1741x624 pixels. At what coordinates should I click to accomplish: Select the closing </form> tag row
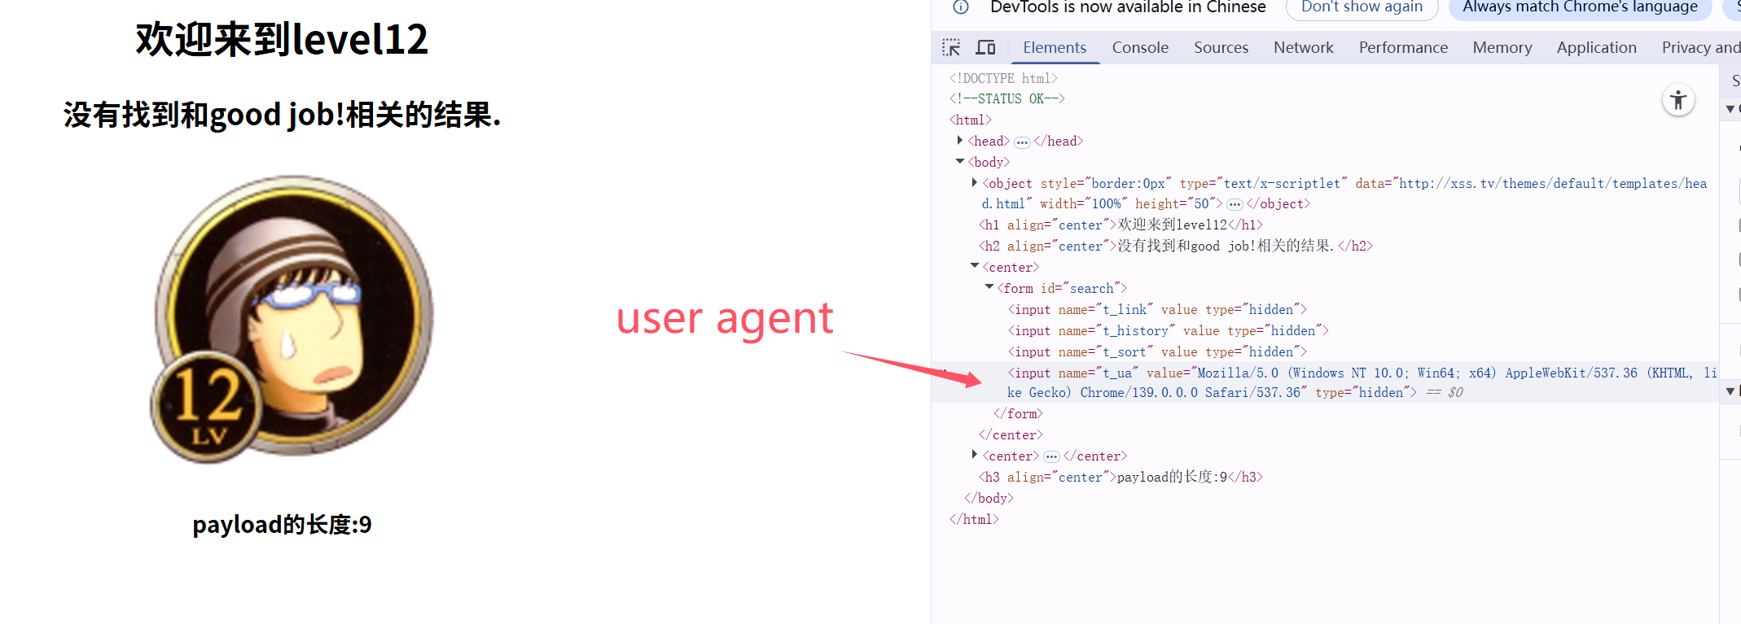tap(1018, 414)
